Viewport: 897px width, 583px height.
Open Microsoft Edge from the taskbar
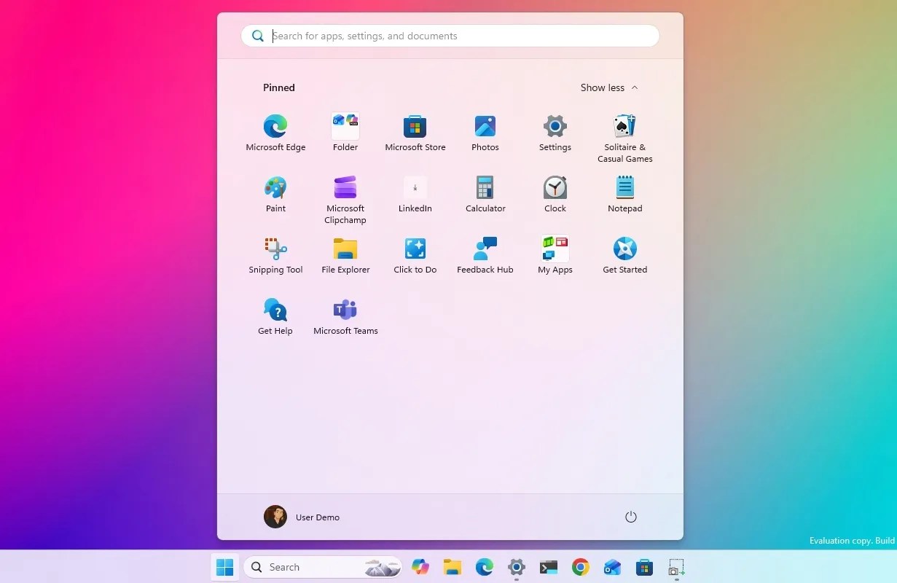485,567
